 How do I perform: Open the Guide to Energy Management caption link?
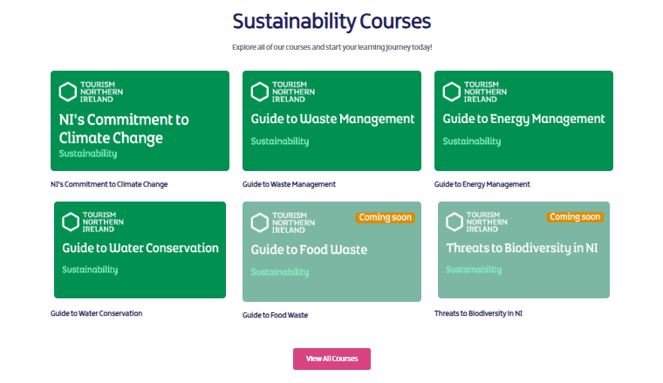click(x=482, y=184)
